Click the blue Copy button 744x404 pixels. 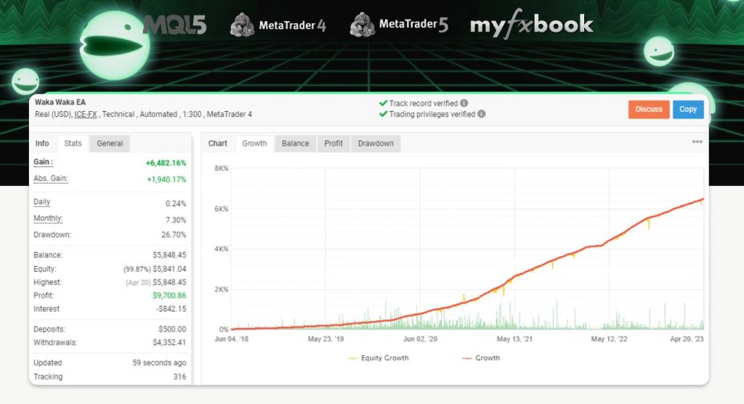(687, 109)
